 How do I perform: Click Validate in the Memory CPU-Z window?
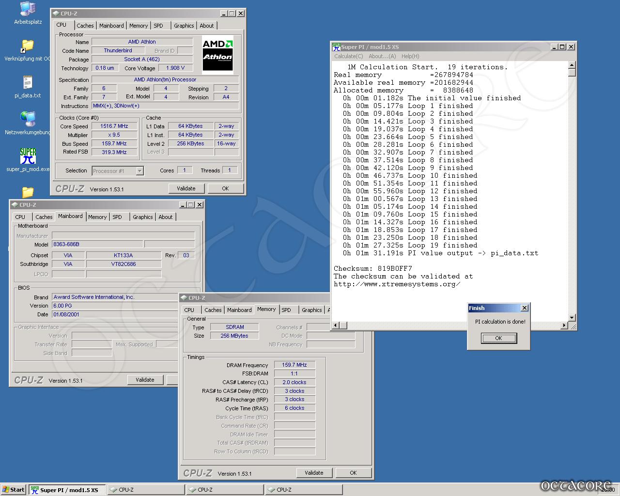(314, 473)
